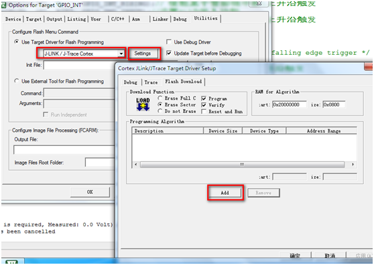Select the Flash Download tab
The height and width of the screenshot is (265, 374).
click(x=184, y=82)
